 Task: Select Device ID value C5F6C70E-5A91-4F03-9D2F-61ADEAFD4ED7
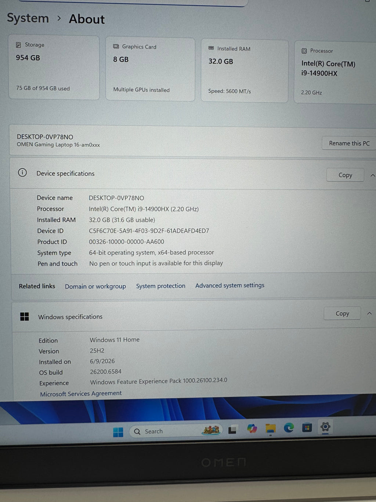[149, 231]
